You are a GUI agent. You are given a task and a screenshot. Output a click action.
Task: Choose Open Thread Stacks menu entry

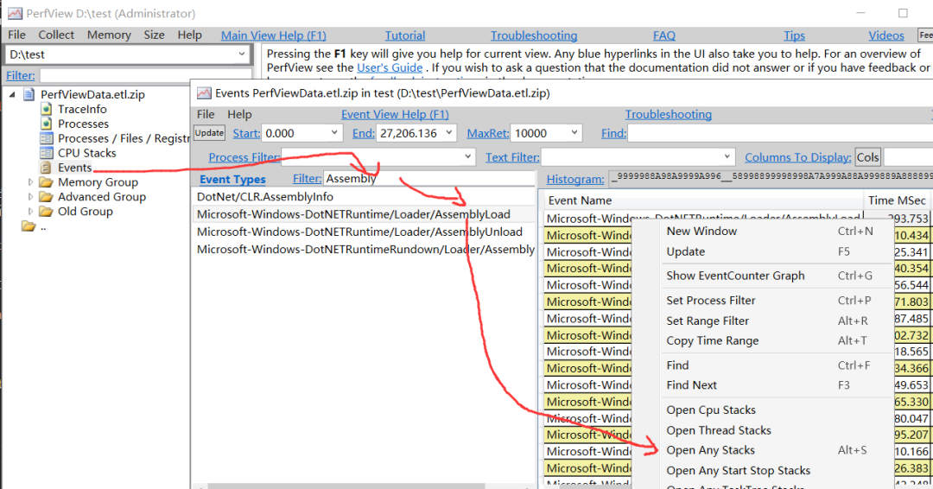719,430
